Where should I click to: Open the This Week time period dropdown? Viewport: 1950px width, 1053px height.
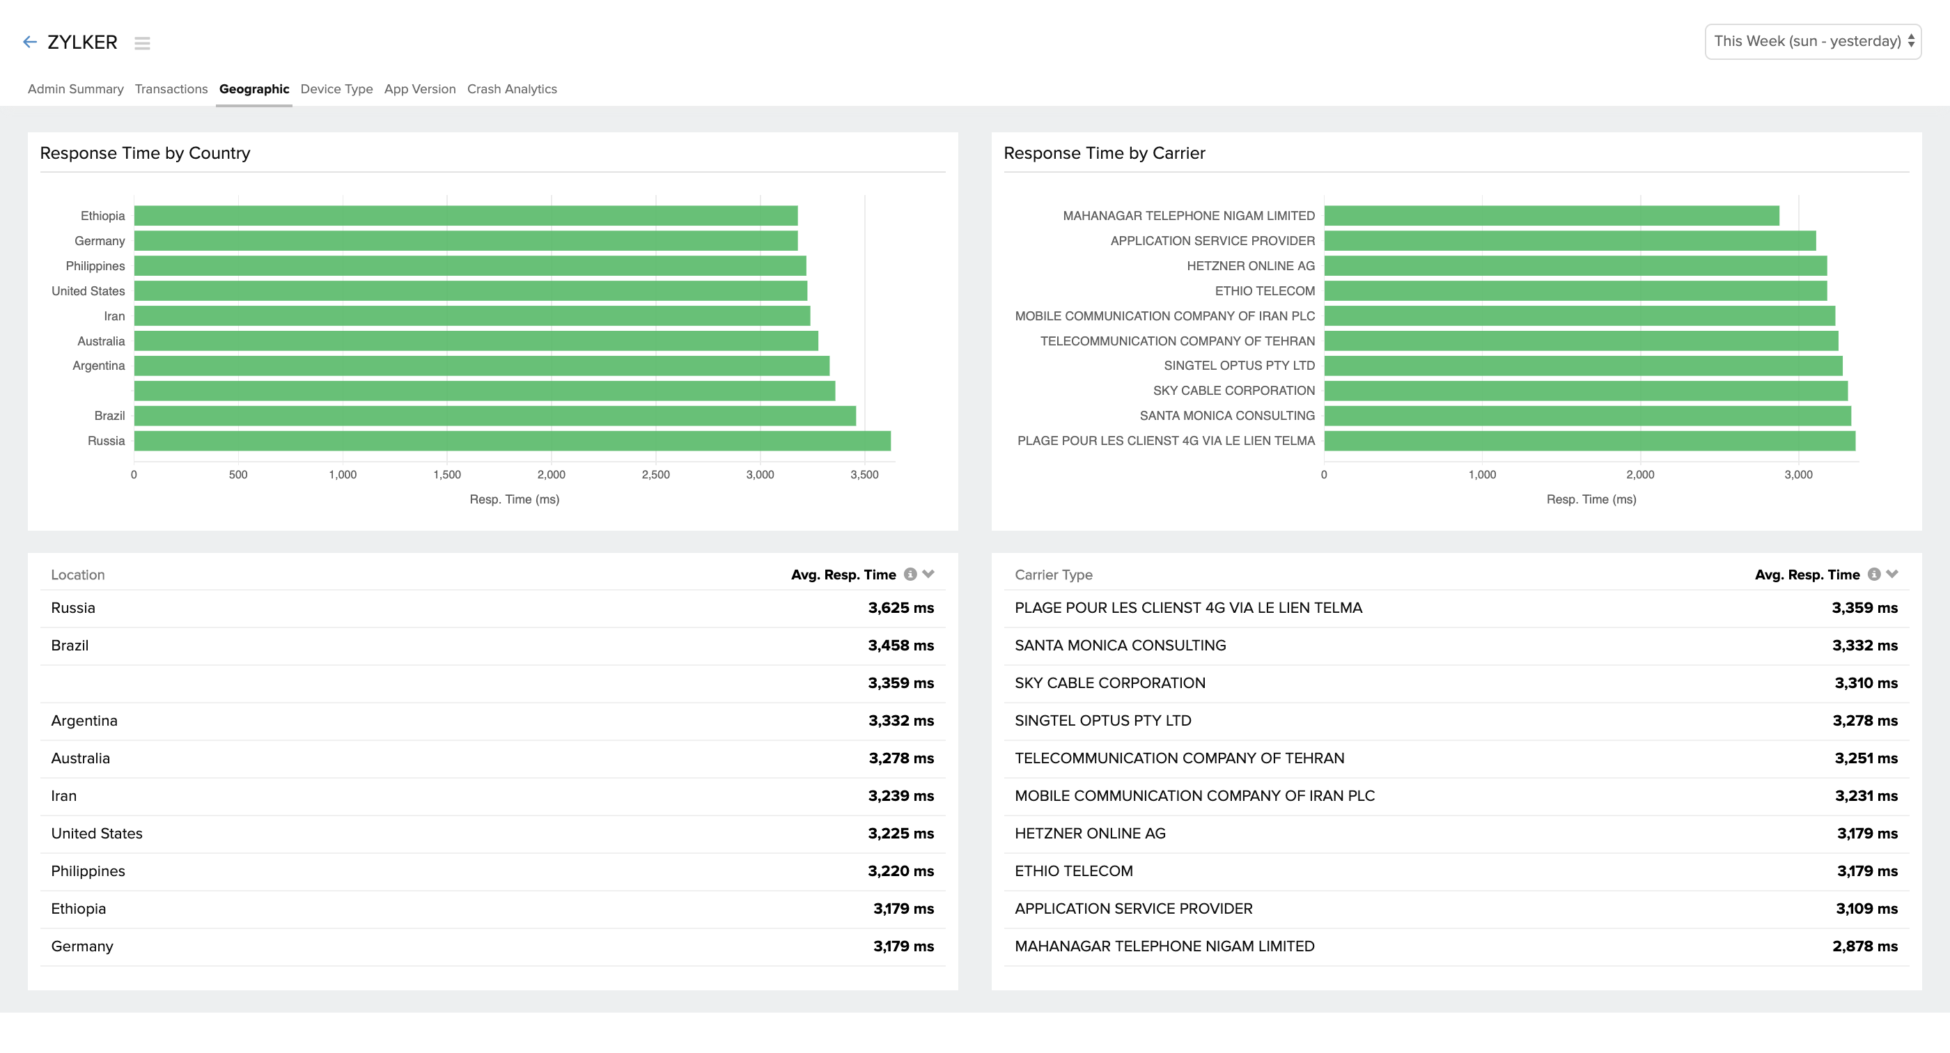click(x=1812, y=41)
